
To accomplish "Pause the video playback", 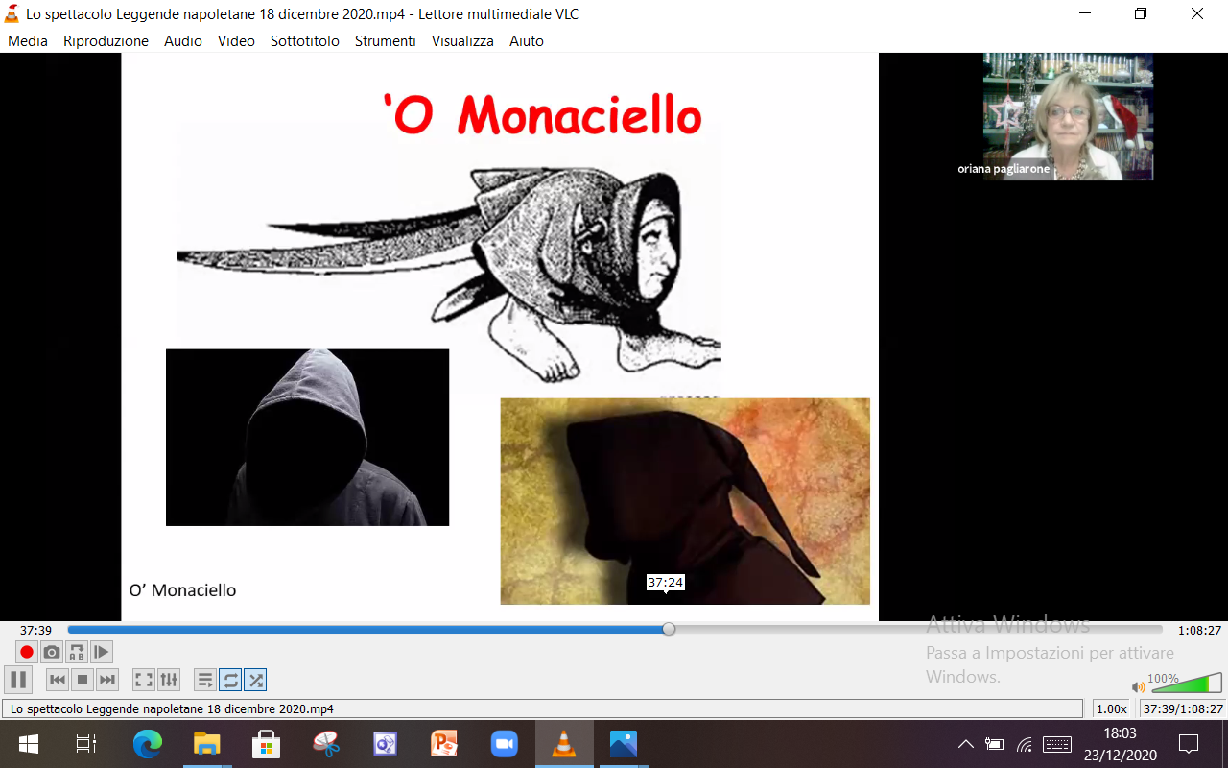I will pyautogui.click(x=17, y=680).
